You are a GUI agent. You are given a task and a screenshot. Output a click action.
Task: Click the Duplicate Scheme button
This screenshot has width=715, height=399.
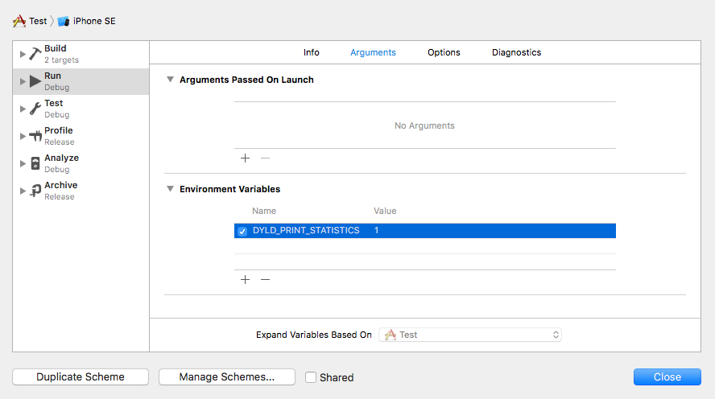click(81, 377)
